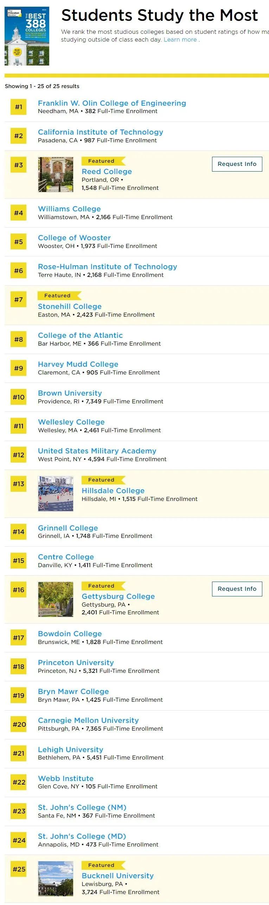The width and height of the screenshot is (269, 905).
Task: Open the Williams College listing
Action: (69, 209)
